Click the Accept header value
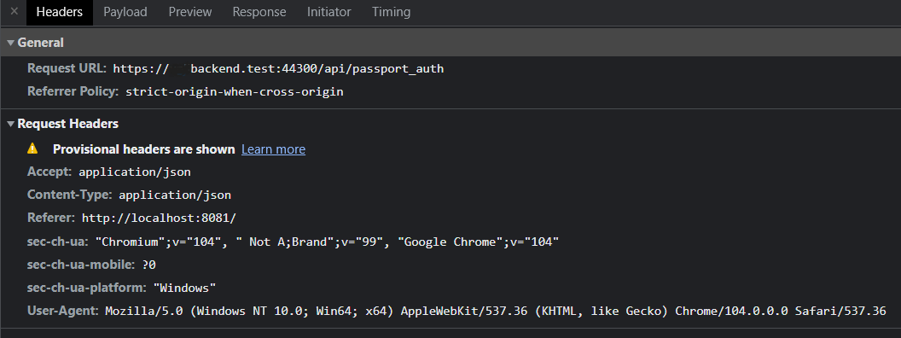Image resolution: width=901 pixels, height=338 pixels. click(135, 172)
